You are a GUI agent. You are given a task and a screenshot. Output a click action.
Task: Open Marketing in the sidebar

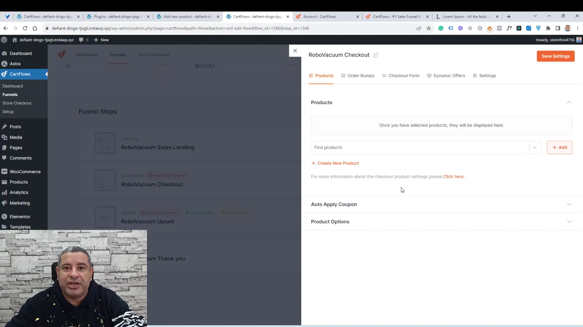coord(20,203)
